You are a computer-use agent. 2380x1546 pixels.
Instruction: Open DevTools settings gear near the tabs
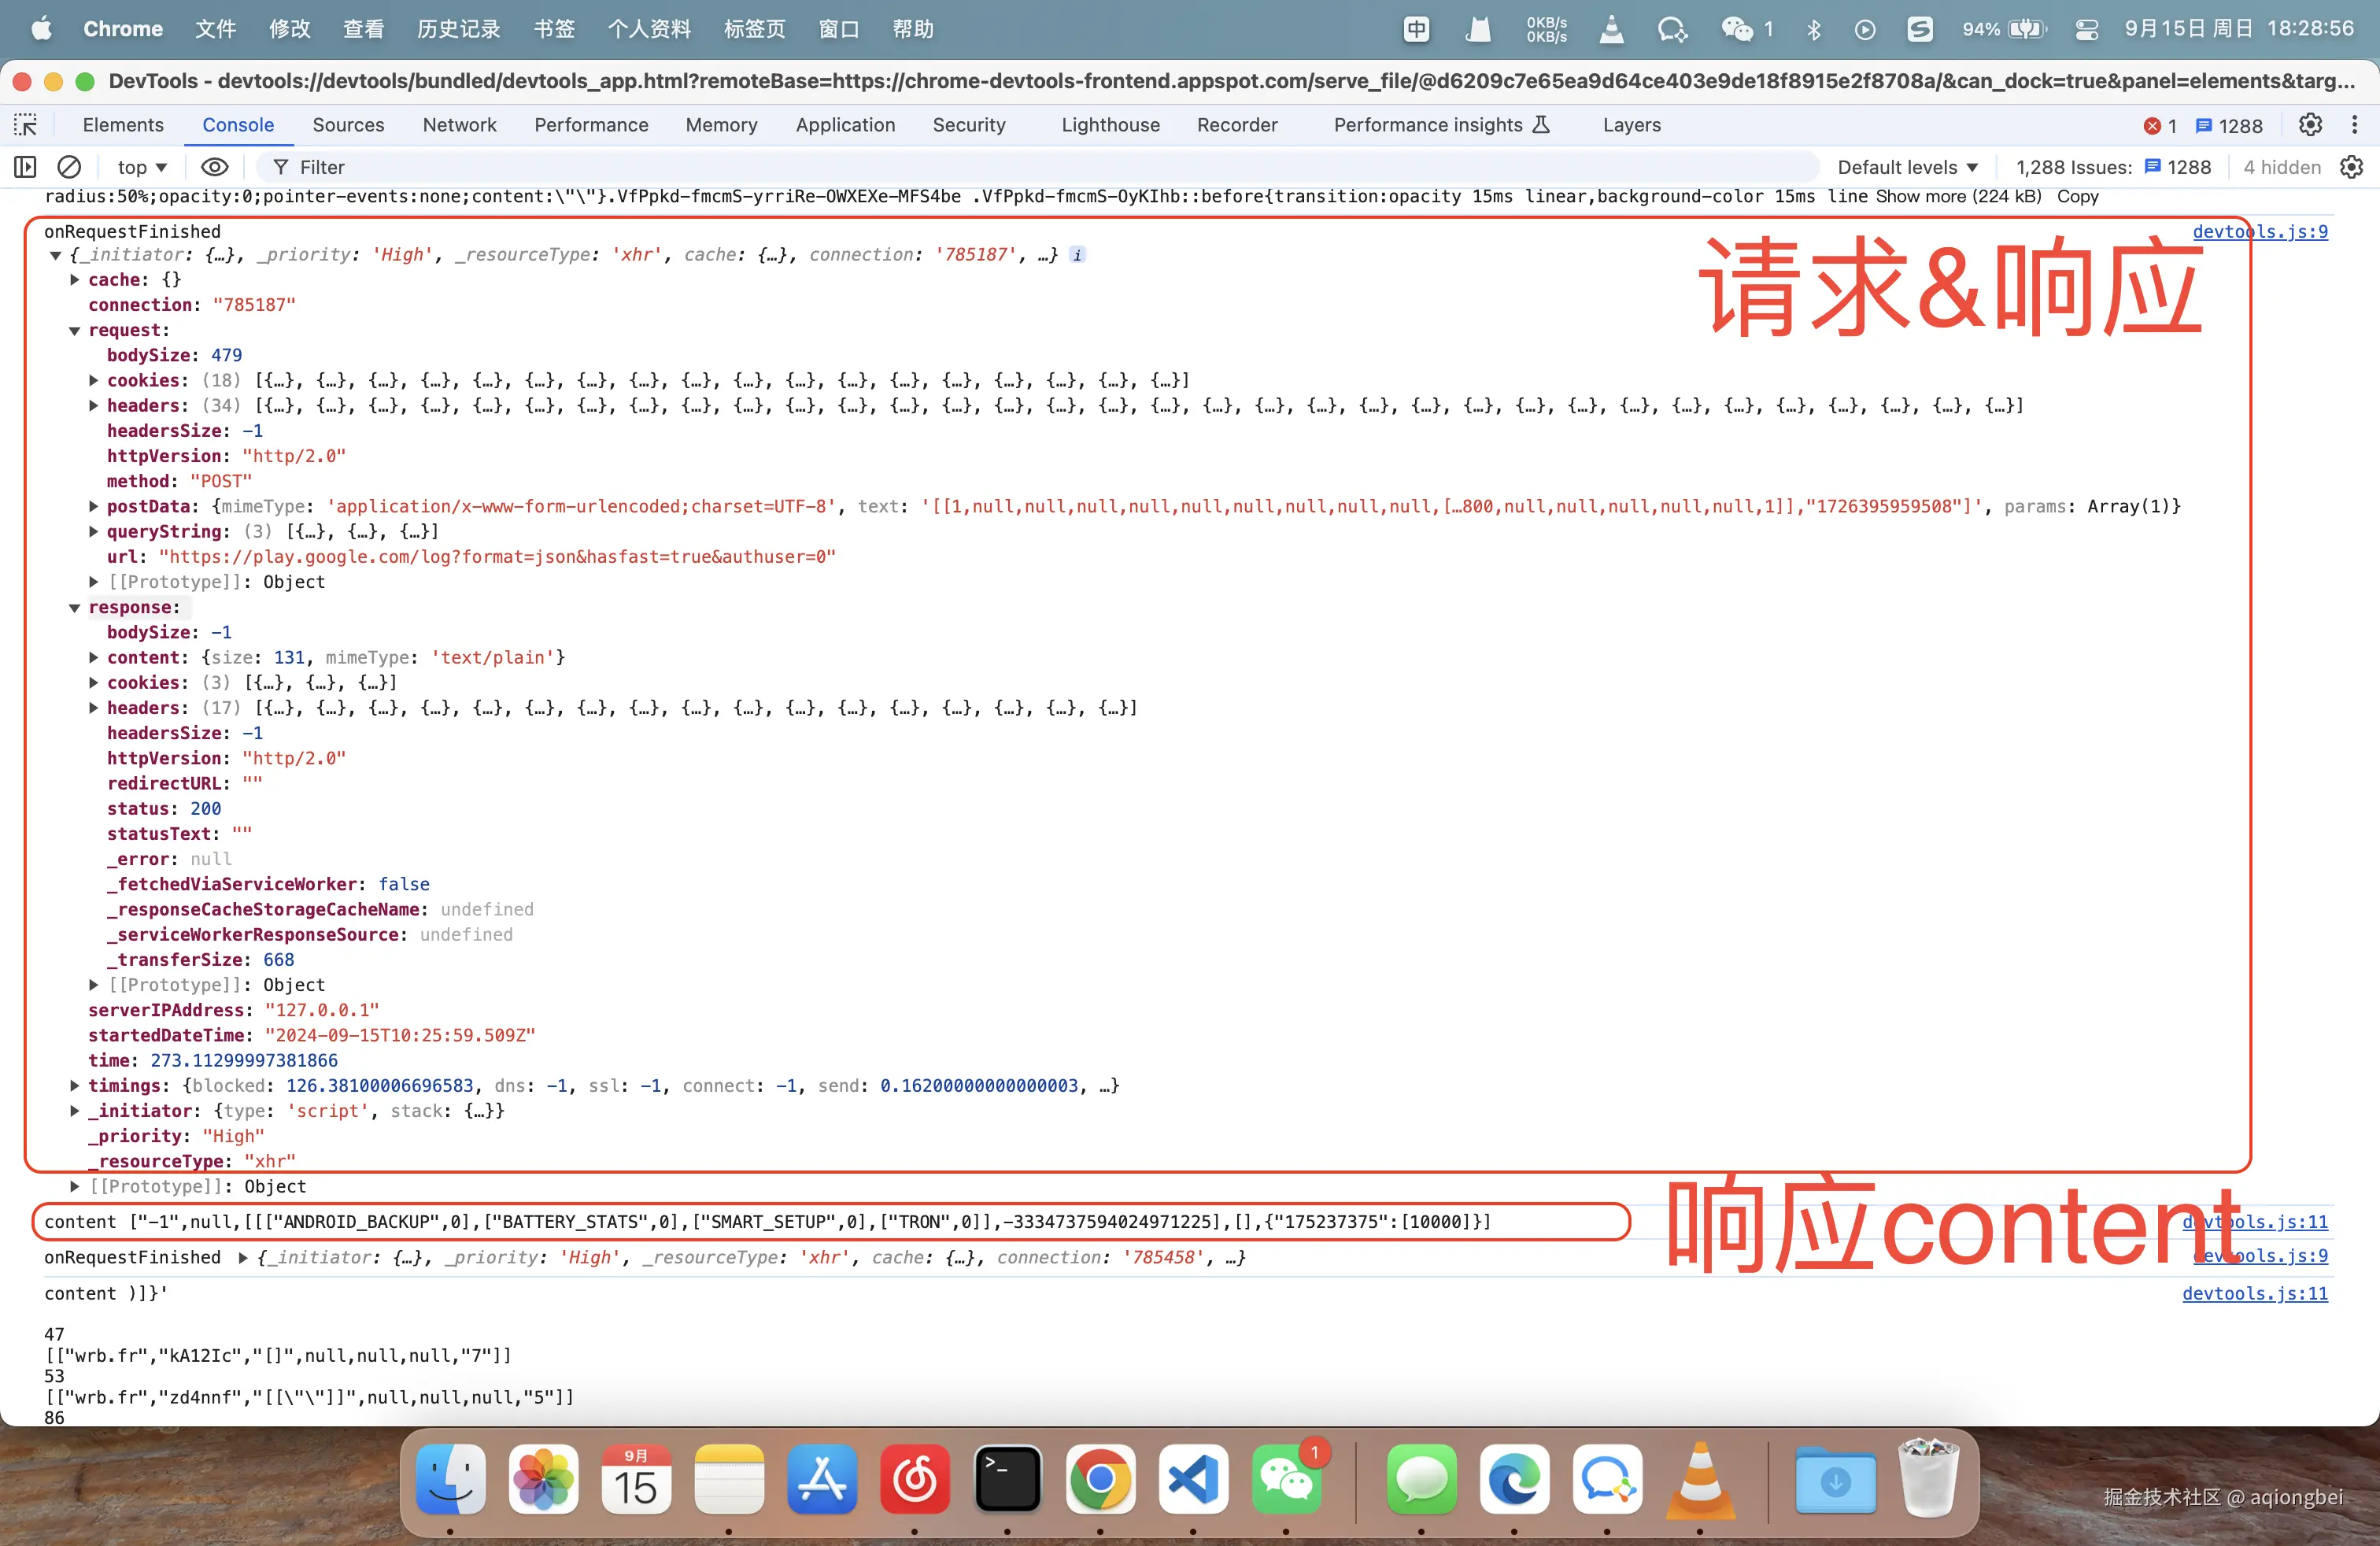(x=2310, y=125)
